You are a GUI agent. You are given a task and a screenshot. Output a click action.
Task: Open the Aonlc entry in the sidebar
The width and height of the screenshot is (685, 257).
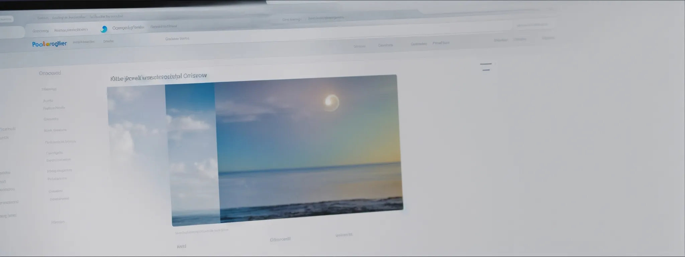click(48, 100)
